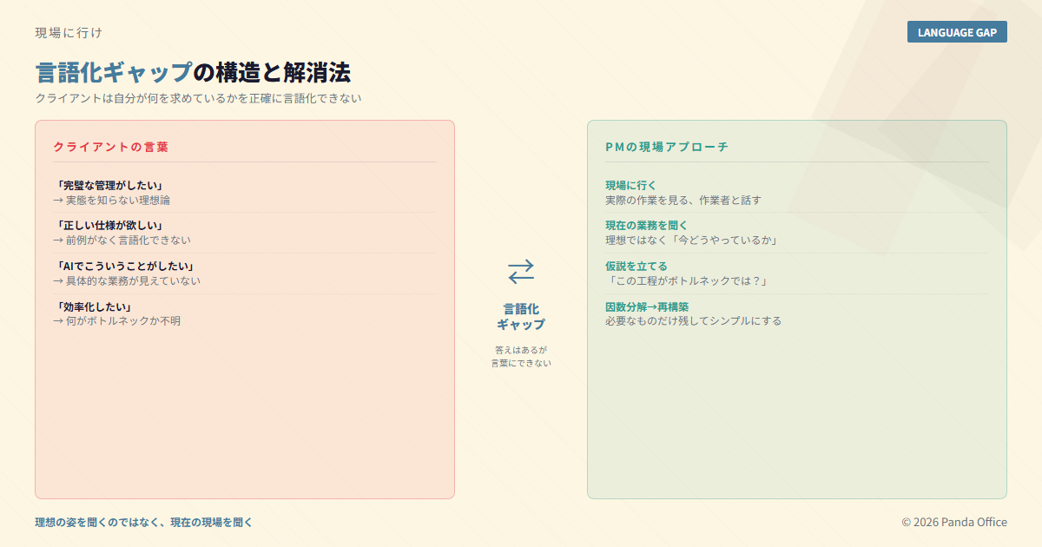Select the 仮説を立てる heading
This screenshot has height=547, width=1042.
[x=636, y=266]
